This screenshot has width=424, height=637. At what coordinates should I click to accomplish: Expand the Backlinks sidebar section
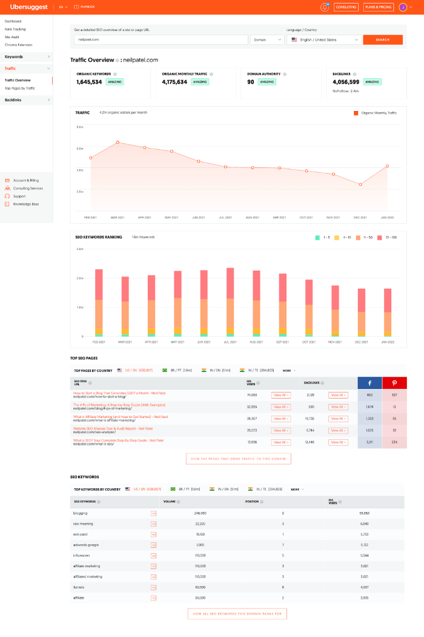[27, 100]
